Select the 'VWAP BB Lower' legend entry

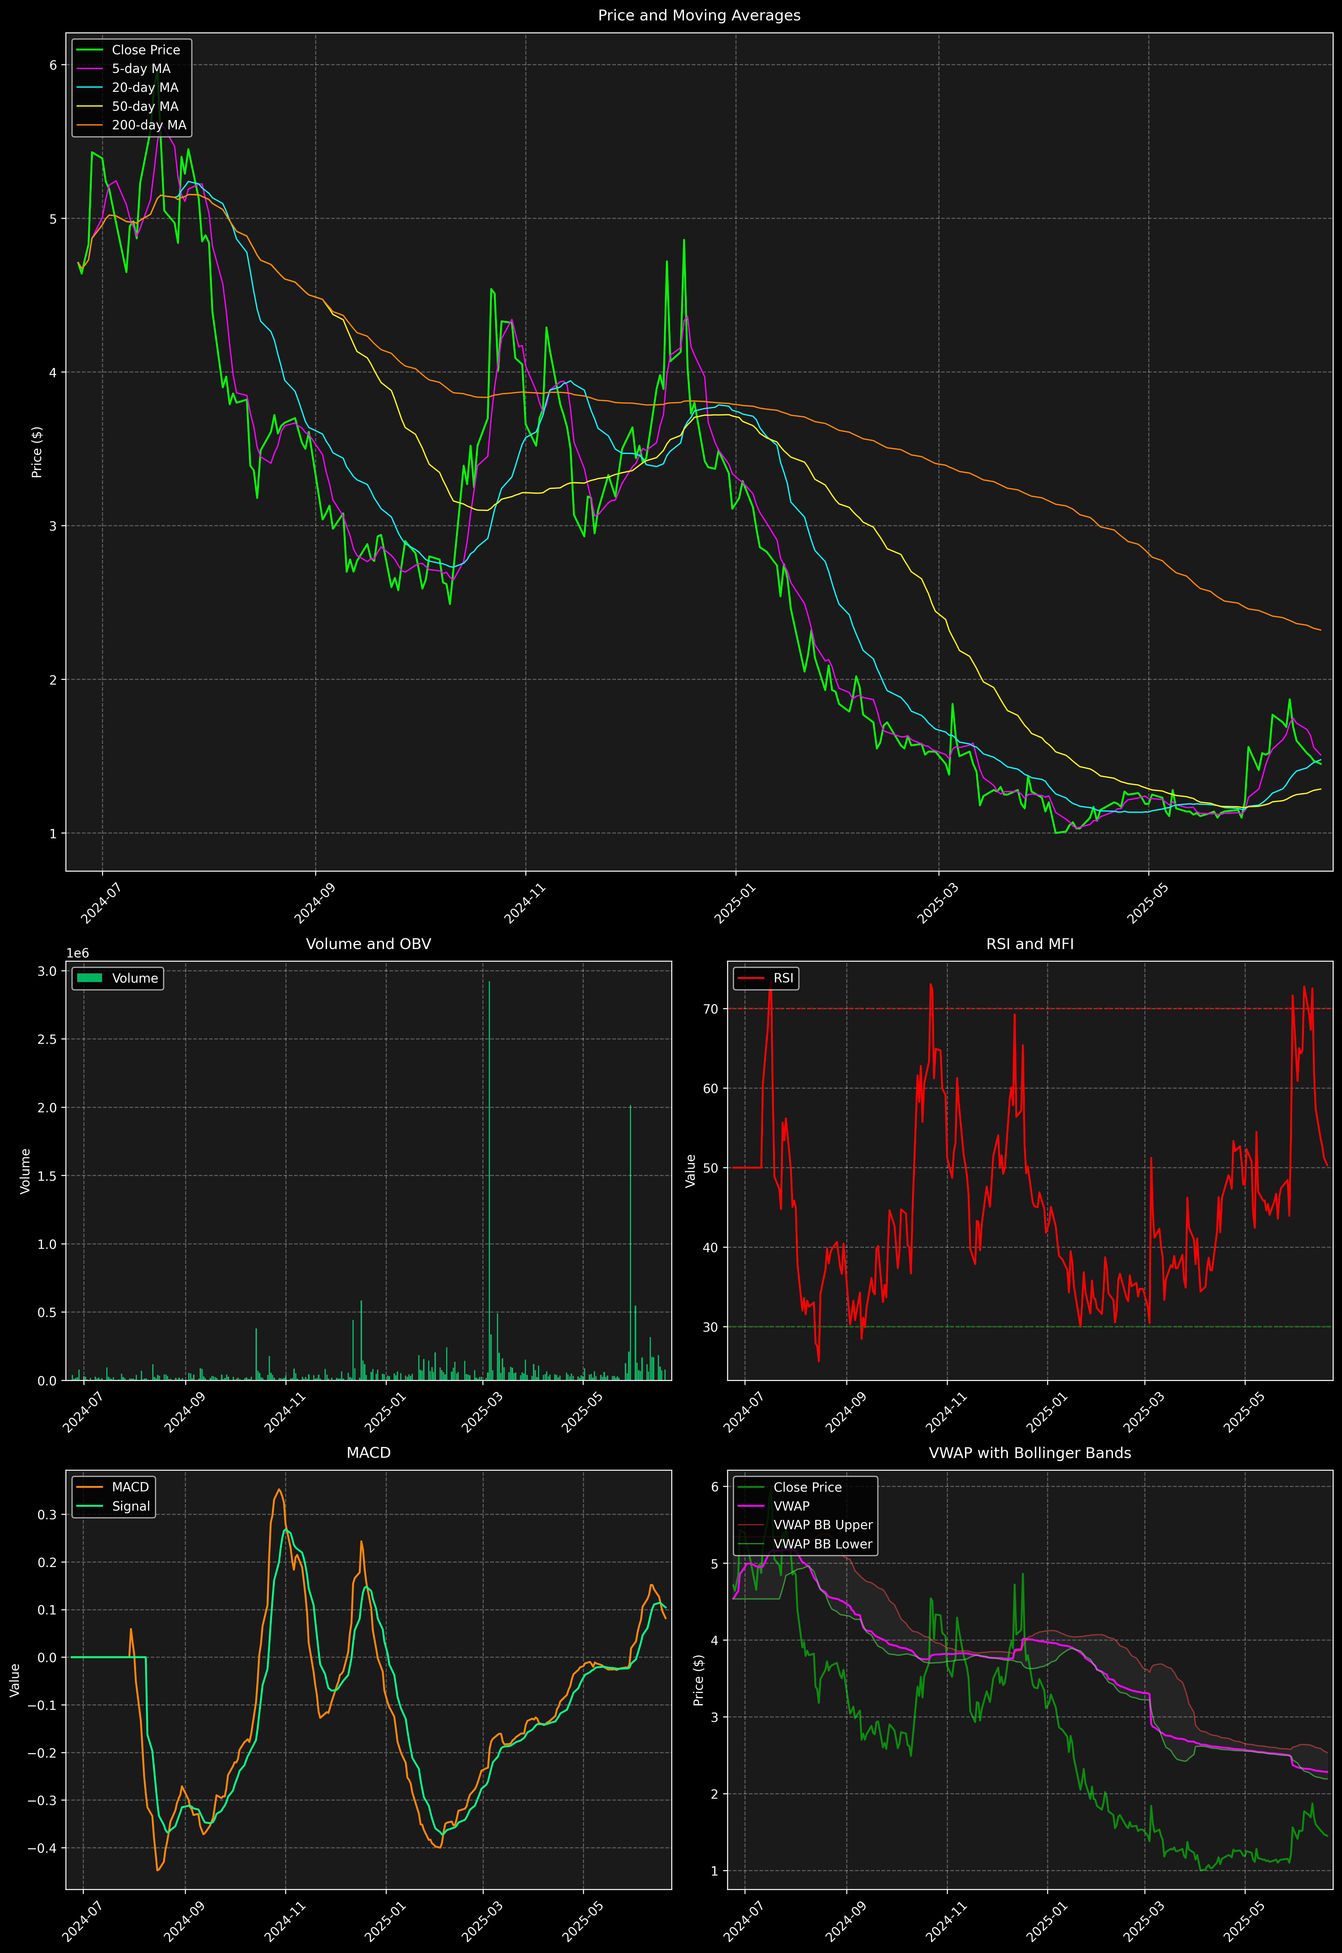point(805,1544)
